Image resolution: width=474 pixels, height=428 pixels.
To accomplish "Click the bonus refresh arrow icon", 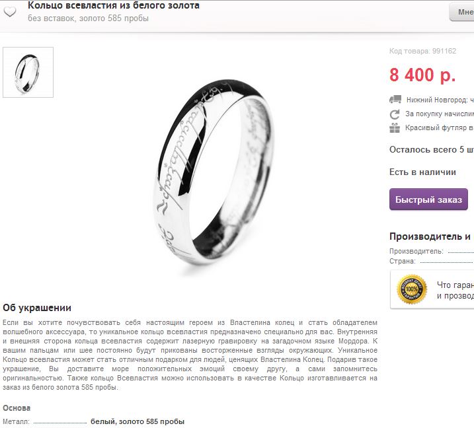I will tap(395, 114).
